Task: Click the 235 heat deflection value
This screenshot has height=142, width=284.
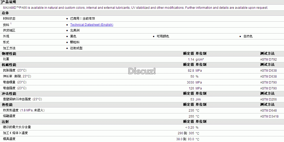Action: tap(191, 111)
